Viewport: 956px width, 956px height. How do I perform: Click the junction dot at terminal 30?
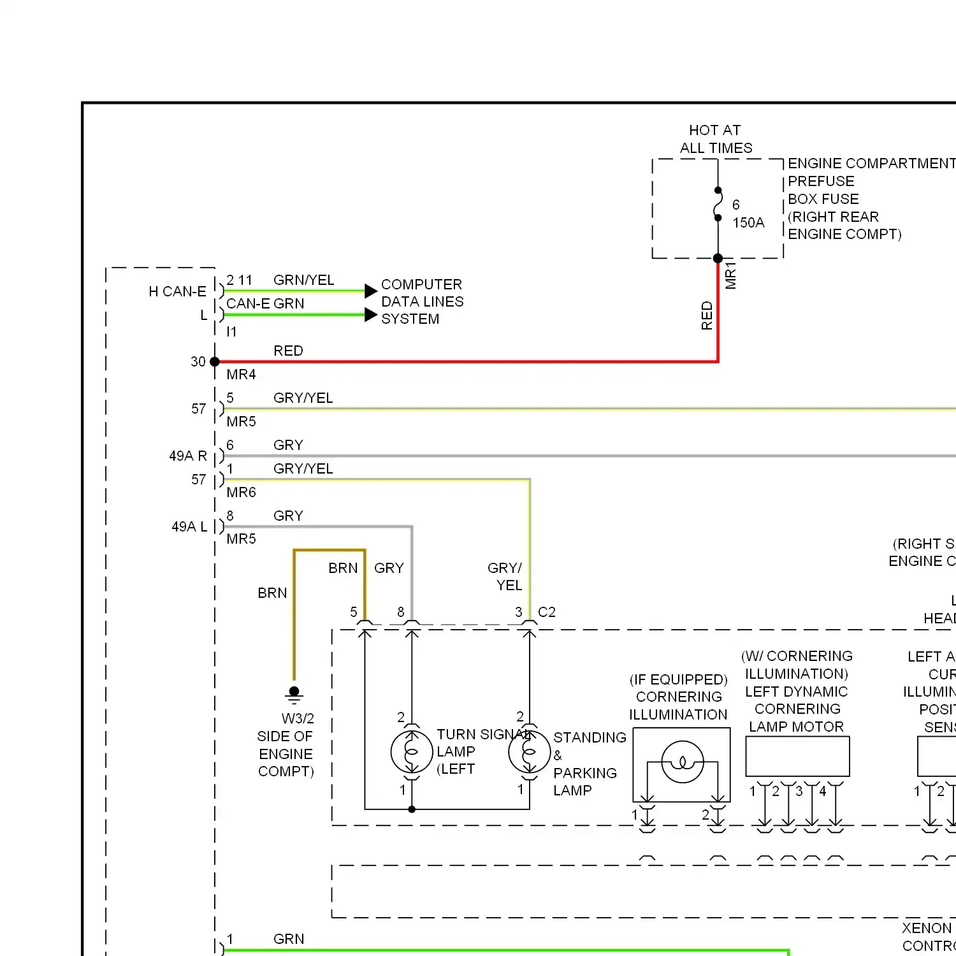coord(215,362)
